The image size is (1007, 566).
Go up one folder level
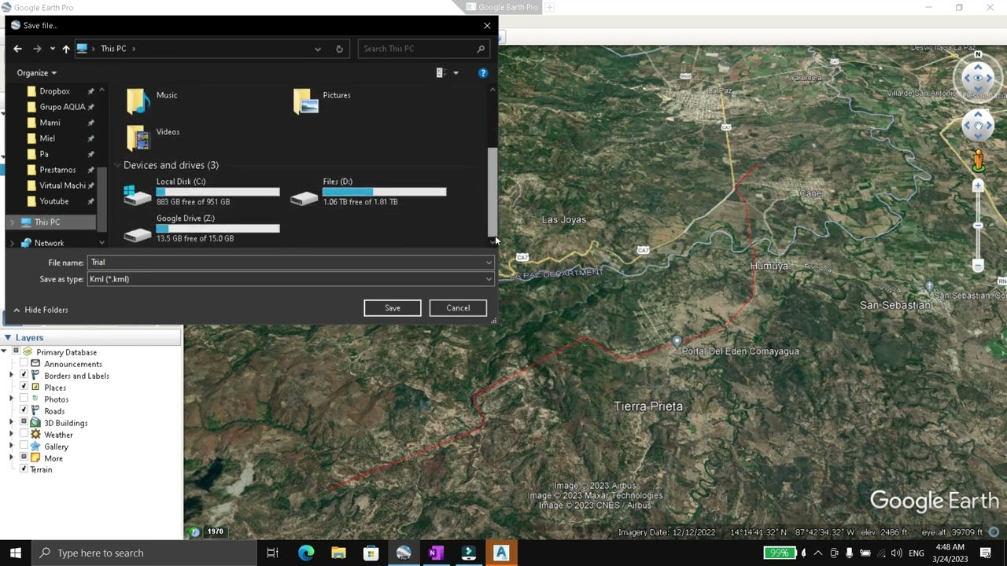pos(66,49)
